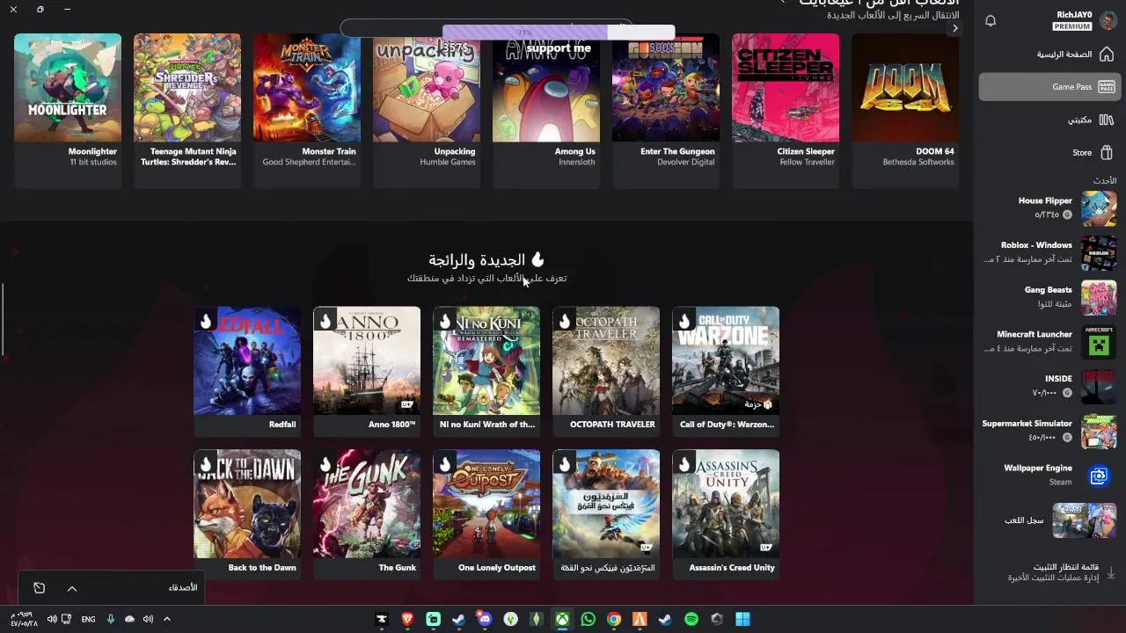This screenshot has width=1126, height=633.
Task: Open Minecraft Launcher from recent list
Action: coord(1049,342)
